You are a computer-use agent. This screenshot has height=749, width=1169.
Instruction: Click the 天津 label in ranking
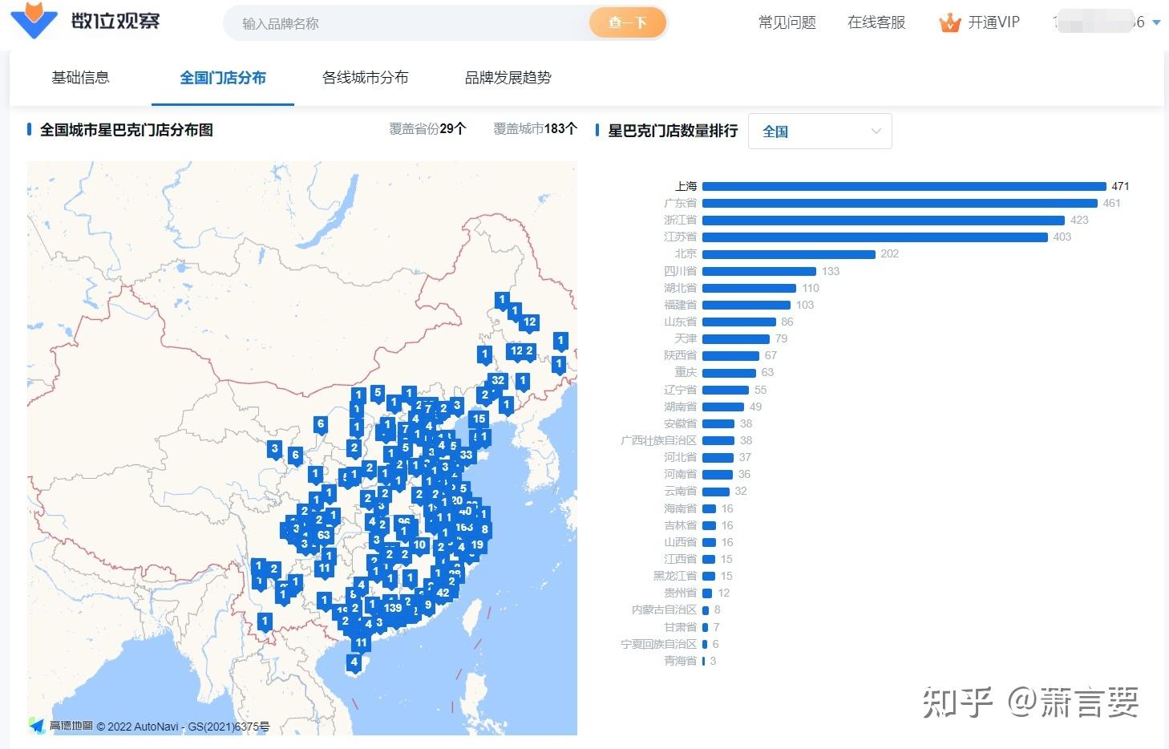tap(686, 338)
